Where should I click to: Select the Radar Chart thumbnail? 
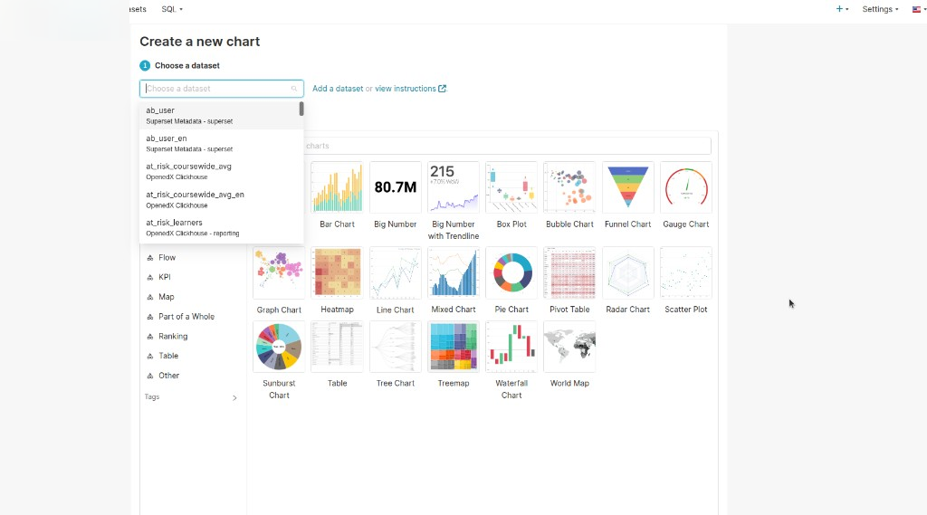(x=628, y=272)
